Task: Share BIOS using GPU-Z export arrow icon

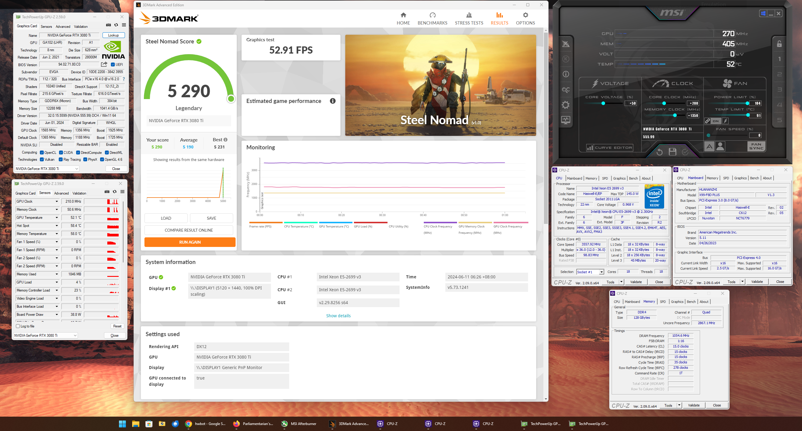Action: pos(104,64)
